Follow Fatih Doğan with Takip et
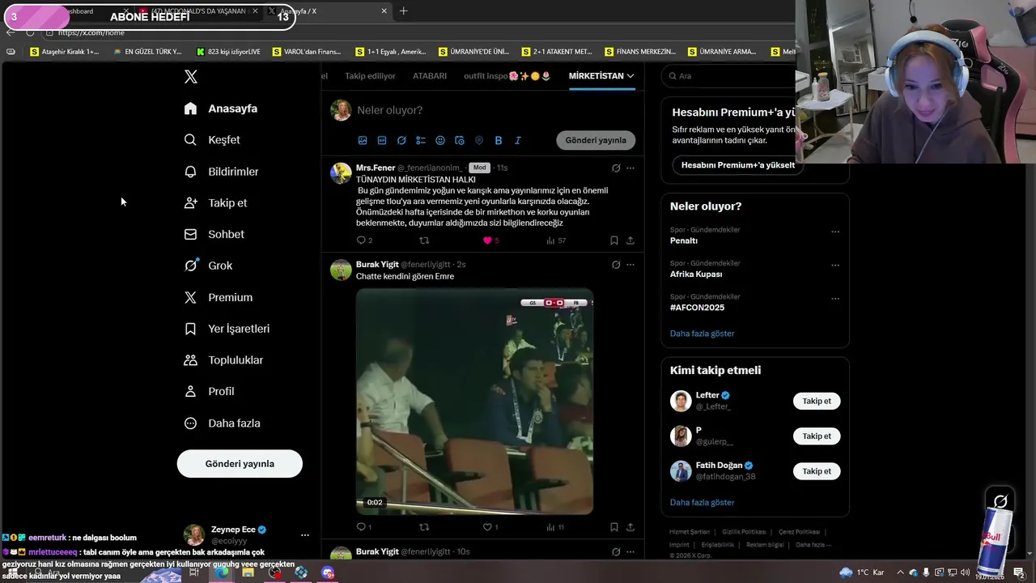Image resolution: width=1036 pixels, height=583 pixels. [817, 471]
